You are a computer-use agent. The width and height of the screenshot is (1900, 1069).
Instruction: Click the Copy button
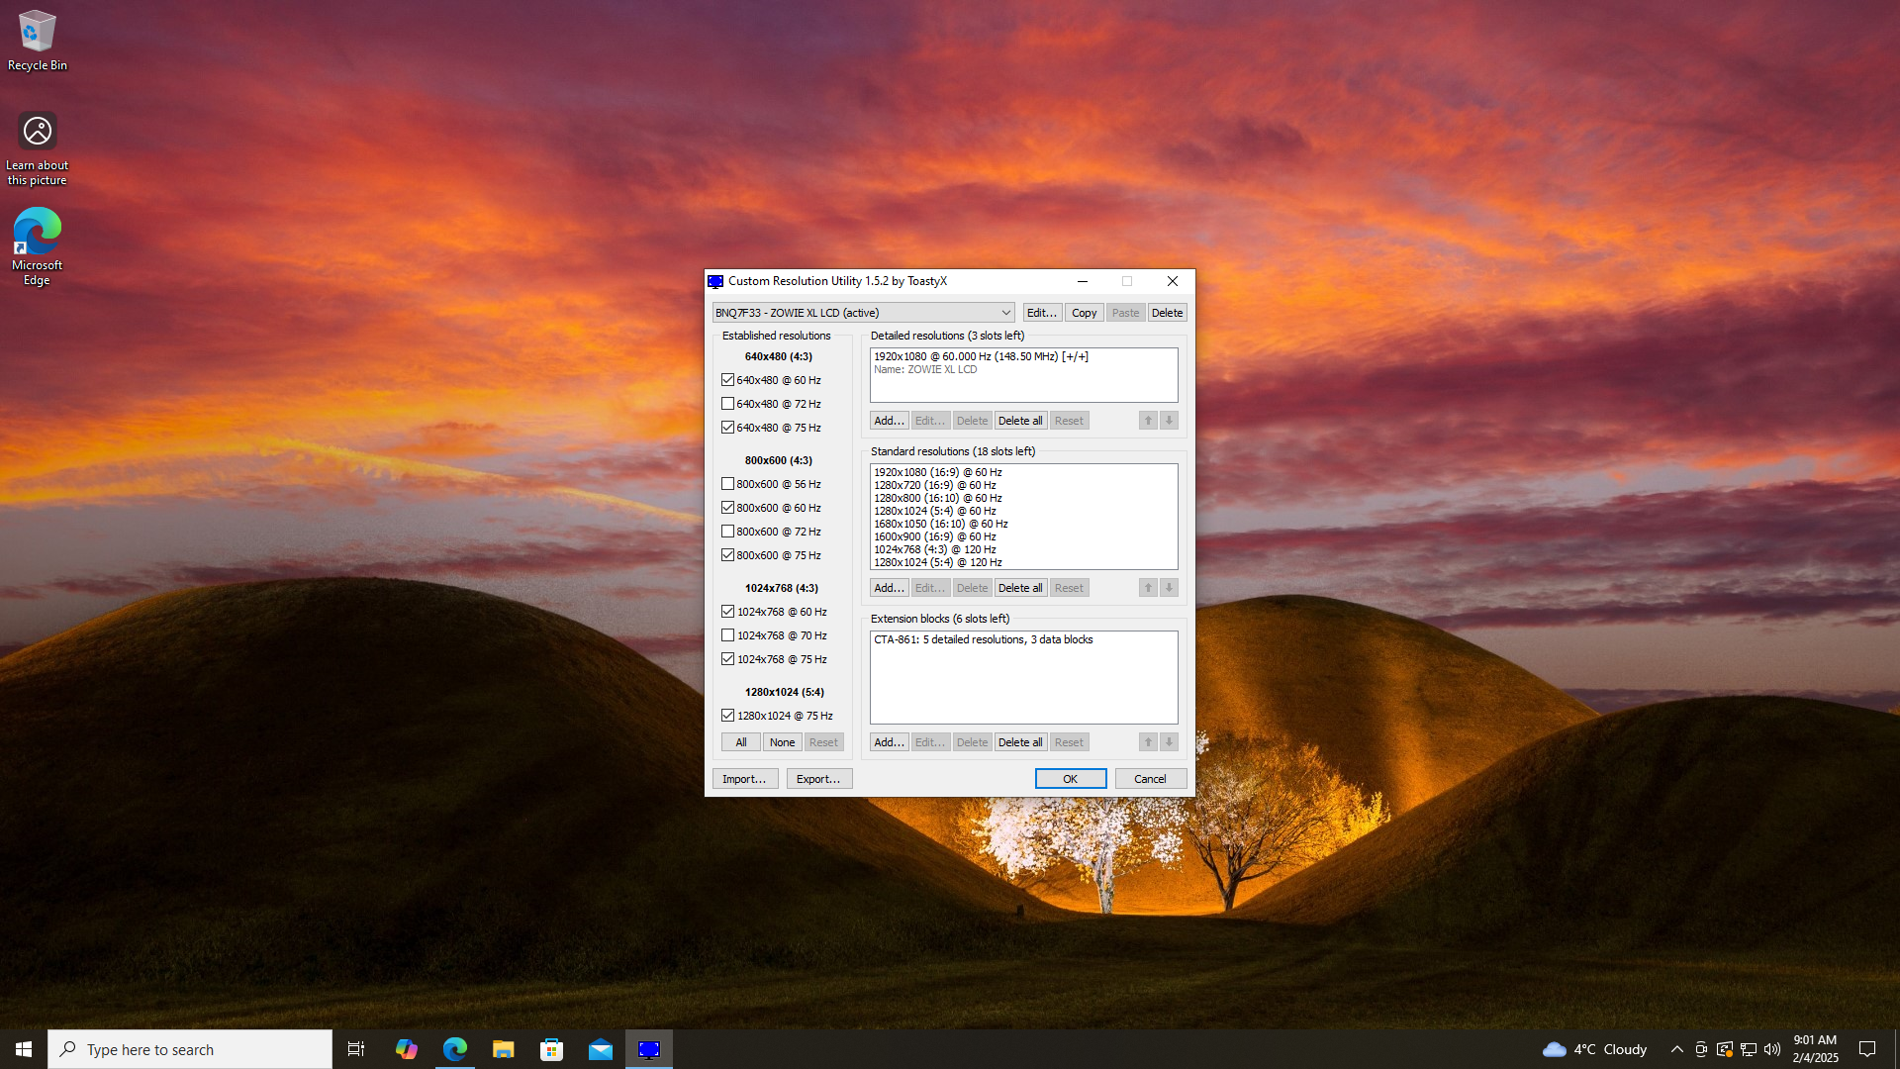[1084, 313]
